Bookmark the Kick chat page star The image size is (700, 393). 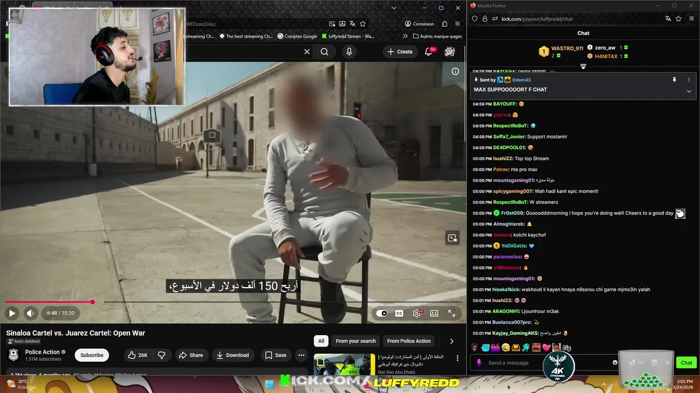tap(679, 19)
